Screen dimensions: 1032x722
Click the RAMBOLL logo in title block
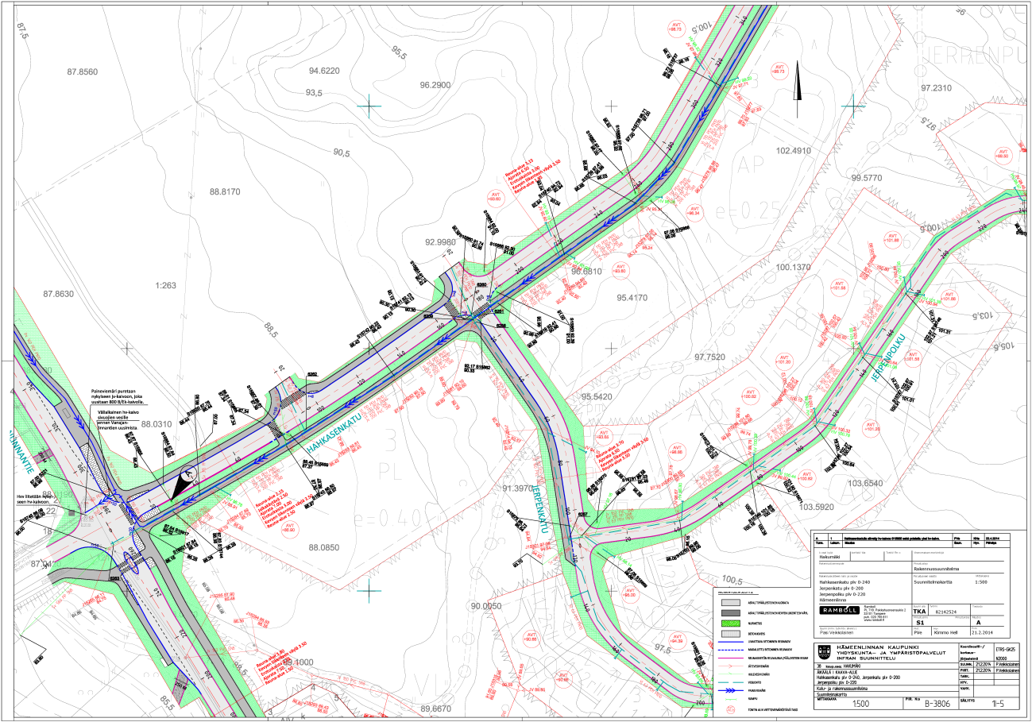coord(840,610)
